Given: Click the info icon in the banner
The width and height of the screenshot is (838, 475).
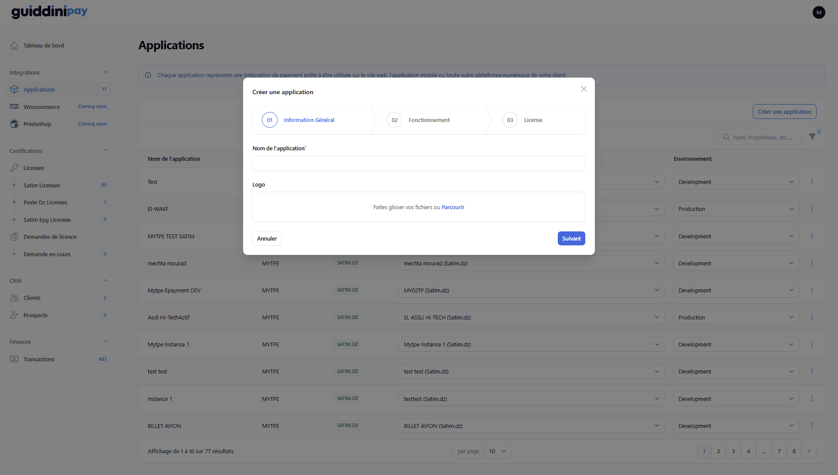Looking at the screenshot, I should pyautogui.click(x=148, y=75).
